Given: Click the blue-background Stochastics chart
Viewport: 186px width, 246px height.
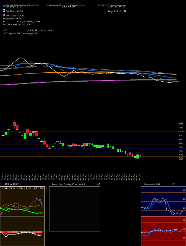Looking at the screenshot, I should click(163, 201).
